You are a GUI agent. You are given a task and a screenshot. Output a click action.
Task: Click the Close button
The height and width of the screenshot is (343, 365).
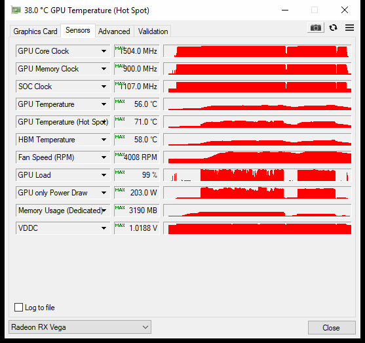click(332, 328)
